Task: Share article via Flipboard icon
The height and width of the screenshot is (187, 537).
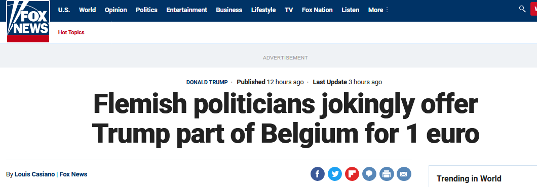Action: [352, 174]
